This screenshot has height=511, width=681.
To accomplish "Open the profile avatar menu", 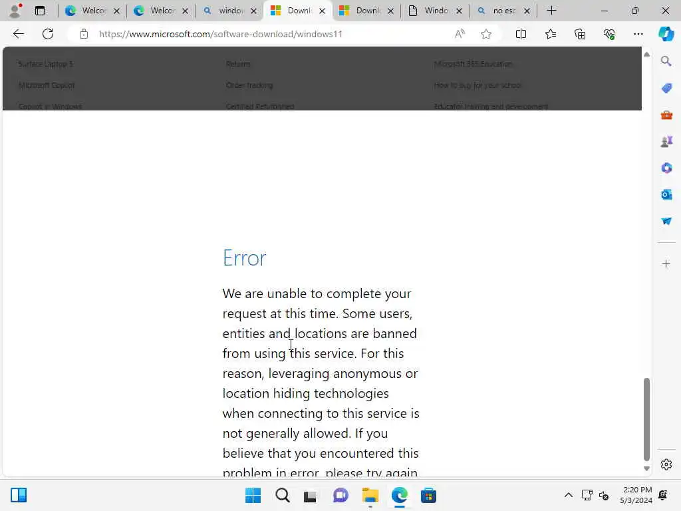I will [15, 11].
